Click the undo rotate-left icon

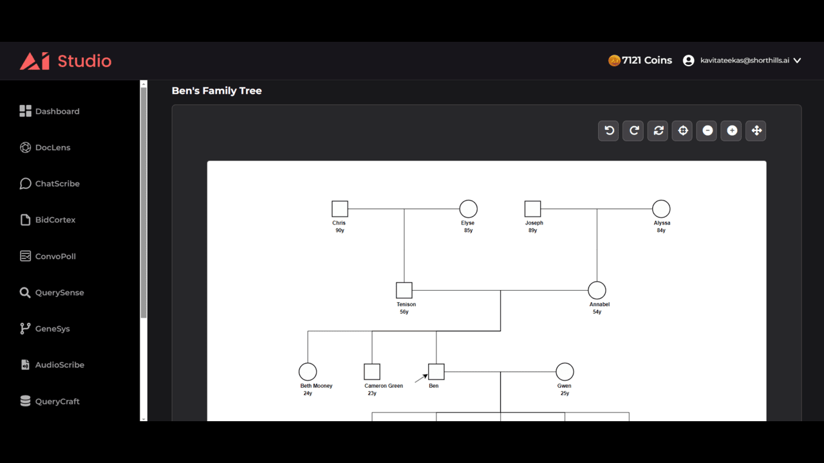tap(608, 131)
